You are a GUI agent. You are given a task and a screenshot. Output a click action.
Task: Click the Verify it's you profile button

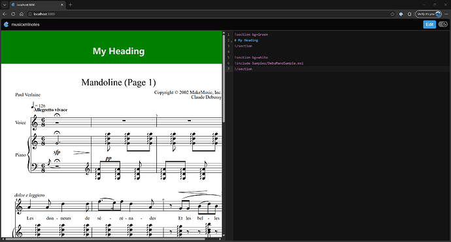tap(428, 14)
